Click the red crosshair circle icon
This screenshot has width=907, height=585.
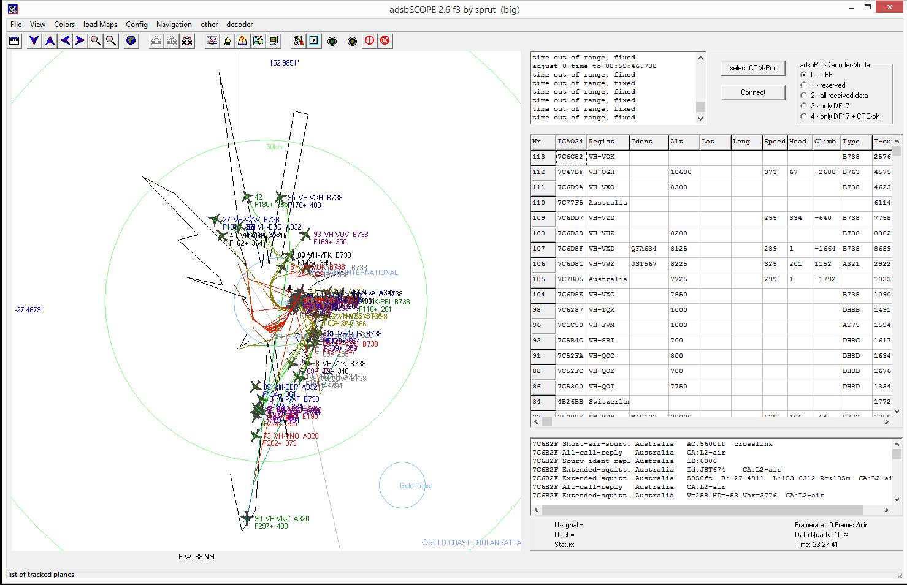tap(369, 41)
